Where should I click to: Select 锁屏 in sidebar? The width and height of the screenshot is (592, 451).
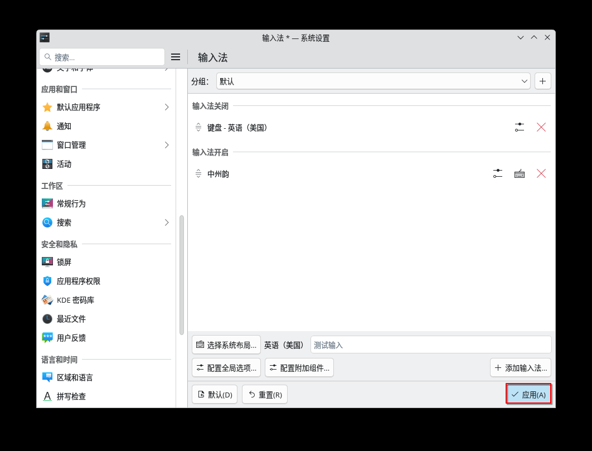click(64, 262)
